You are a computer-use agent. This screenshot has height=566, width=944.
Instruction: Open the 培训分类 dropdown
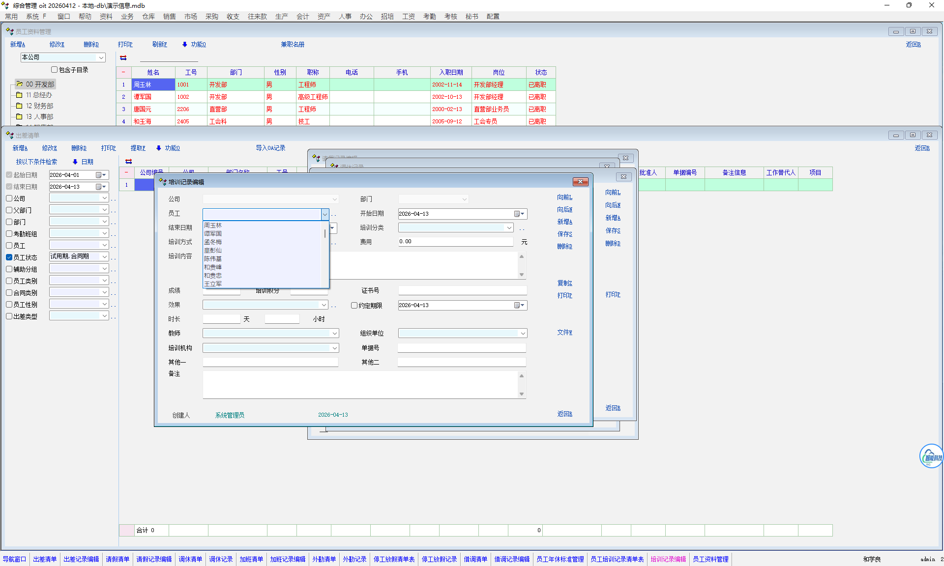click(x=509, y=228)
